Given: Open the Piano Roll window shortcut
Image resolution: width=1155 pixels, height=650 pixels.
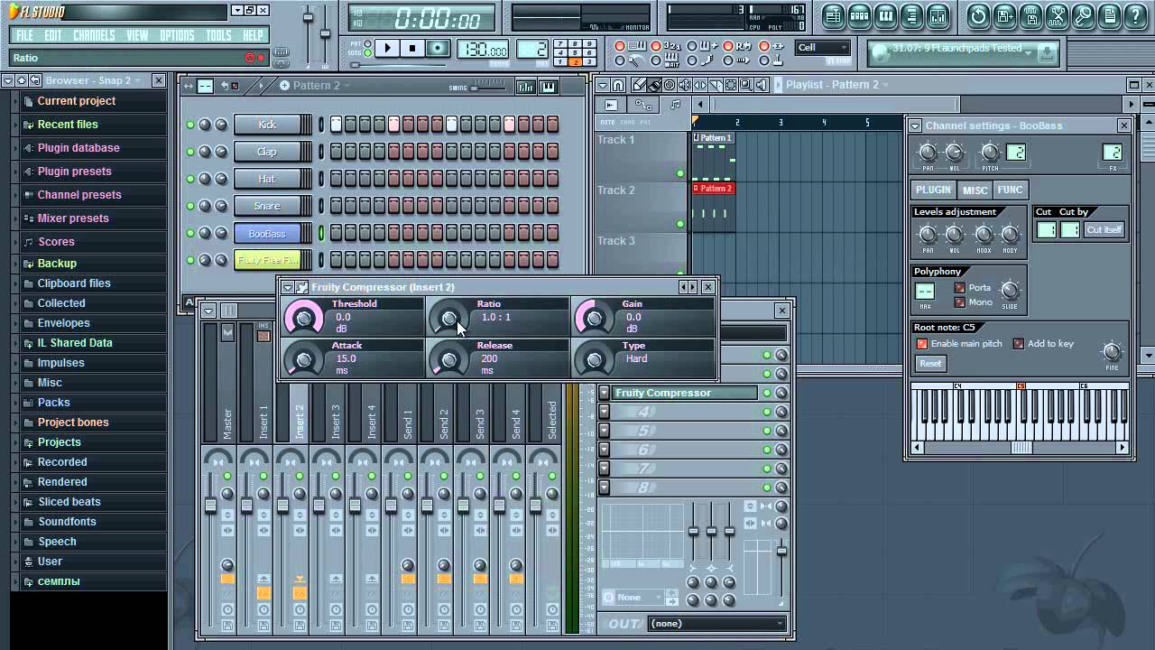Looking at the screenshot, I should 886,16.
